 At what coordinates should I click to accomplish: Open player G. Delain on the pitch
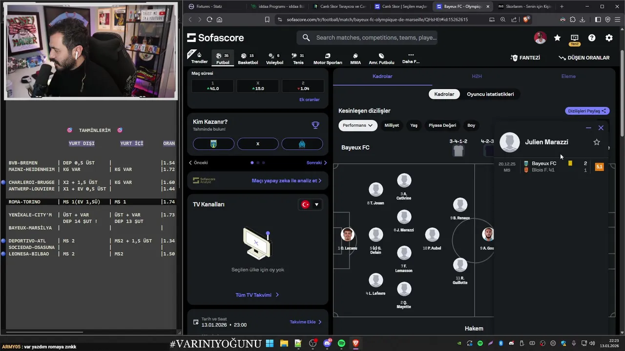click(x=375, y=241)
